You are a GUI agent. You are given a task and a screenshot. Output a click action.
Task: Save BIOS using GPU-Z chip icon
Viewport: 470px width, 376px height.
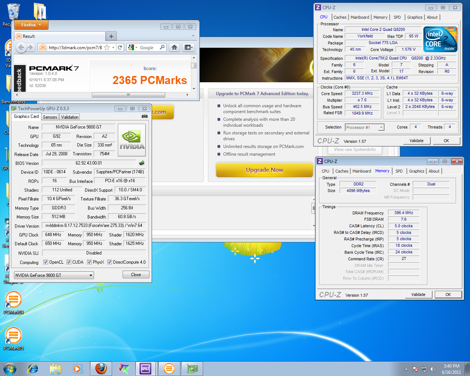click(142, 163)
